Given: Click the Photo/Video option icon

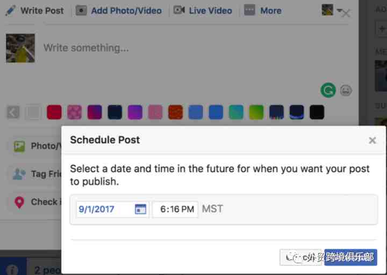Looking at the screenshot, I should 19,147.
